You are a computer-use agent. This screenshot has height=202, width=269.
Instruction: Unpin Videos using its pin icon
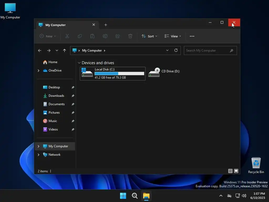click(73, 129)
